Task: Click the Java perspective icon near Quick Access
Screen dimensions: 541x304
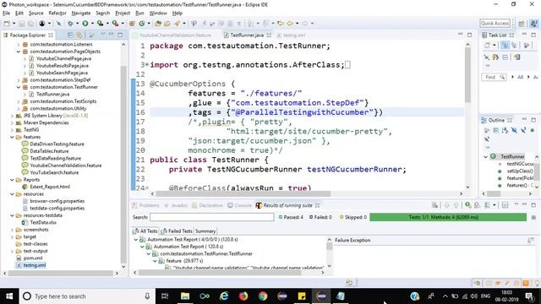Action: pyautogui.click(x=533, y=24)
